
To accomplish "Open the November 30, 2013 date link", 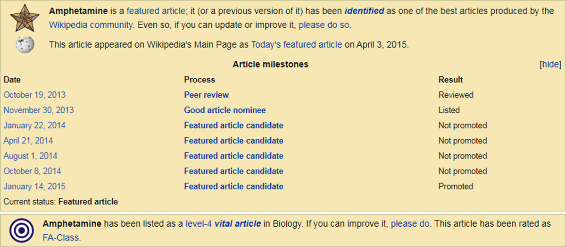I will 39,110.
